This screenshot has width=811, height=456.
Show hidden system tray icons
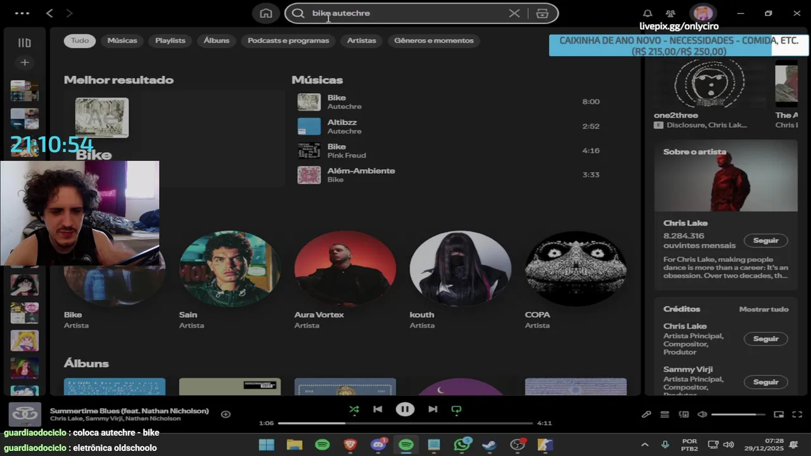point(644,445)
